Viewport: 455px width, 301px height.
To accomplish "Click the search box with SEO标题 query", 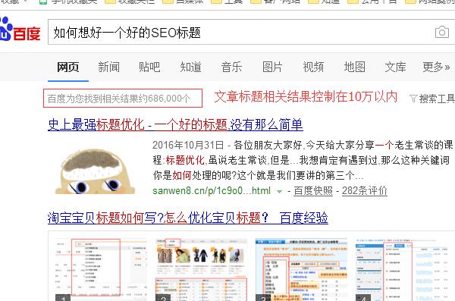I will click(241, 32).
